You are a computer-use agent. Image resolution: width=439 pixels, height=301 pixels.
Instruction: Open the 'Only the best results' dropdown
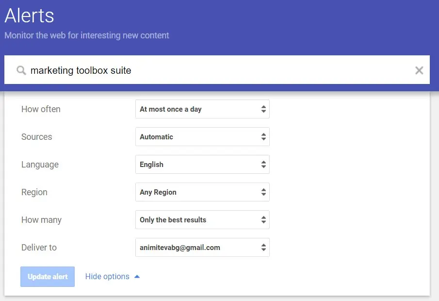[x=202, y=220]
